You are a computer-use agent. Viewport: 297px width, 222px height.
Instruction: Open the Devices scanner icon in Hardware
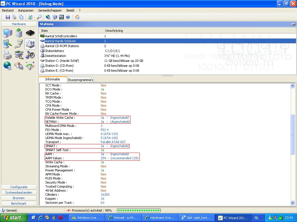click(19, 55)
